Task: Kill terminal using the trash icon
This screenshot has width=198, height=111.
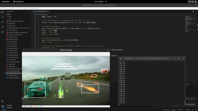Action: pyautogui.click(x=188, y=84)
